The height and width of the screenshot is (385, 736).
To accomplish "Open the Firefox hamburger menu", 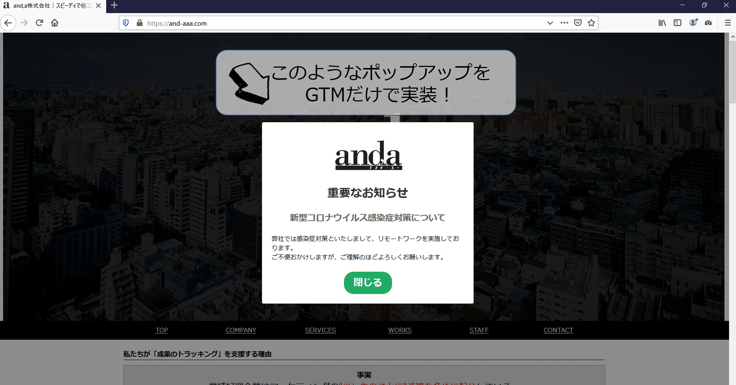I will 727,23.
